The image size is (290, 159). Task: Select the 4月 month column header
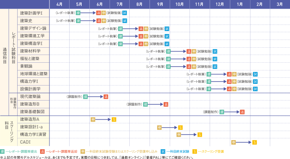tap(59, 4)
